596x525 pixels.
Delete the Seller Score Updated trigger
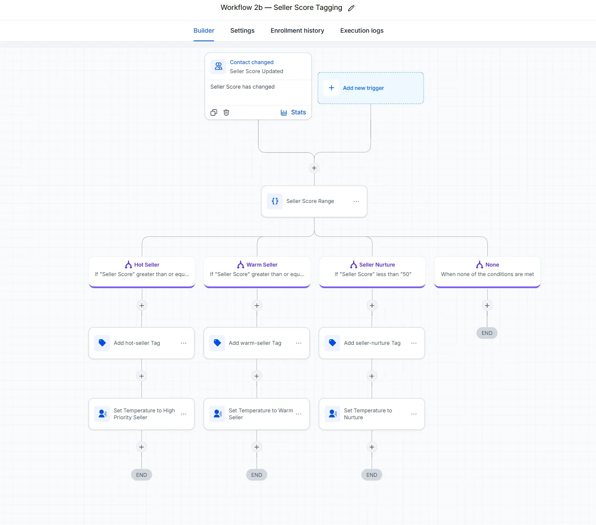pos(226,113)
